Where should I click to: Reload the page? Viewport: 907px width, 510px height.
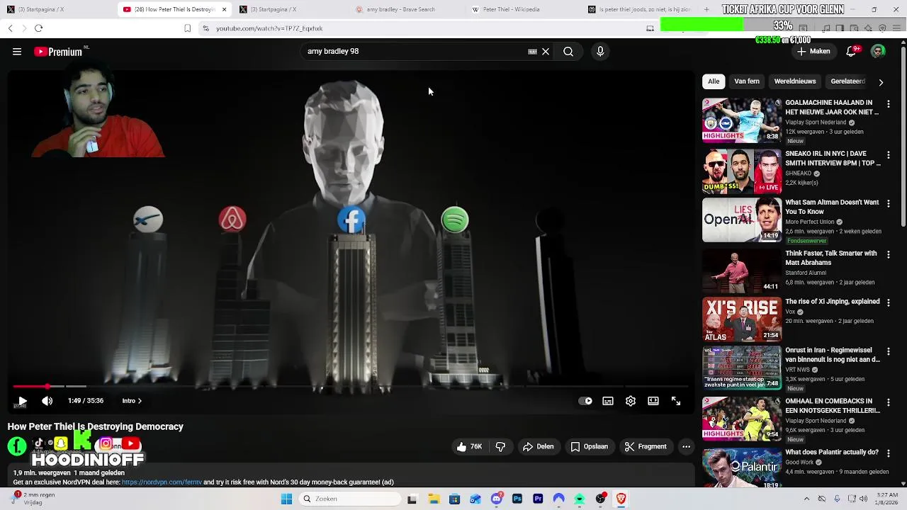[x=38, y=28]
